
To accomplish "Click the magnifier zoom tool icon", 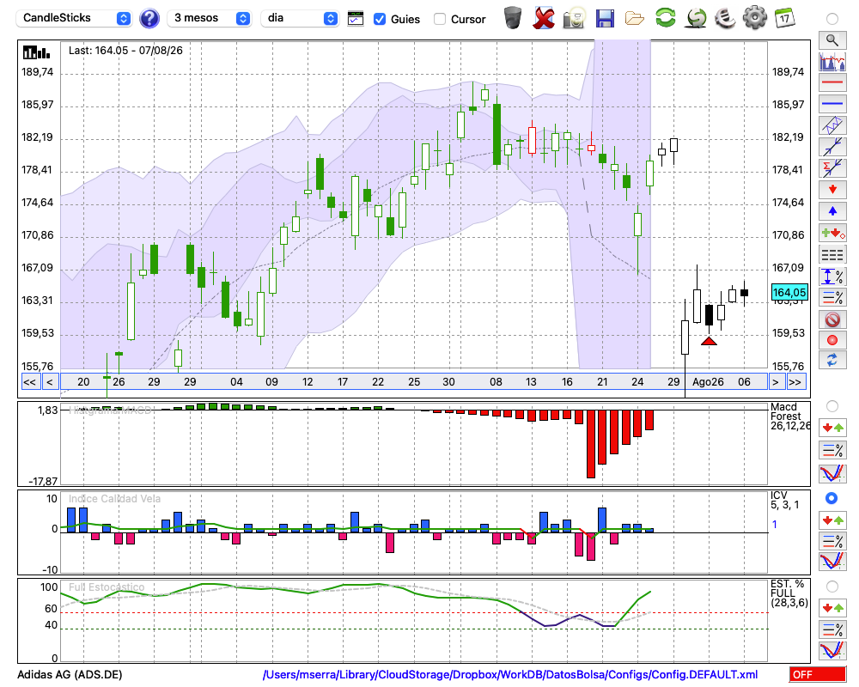I will [x=832, y=40].
